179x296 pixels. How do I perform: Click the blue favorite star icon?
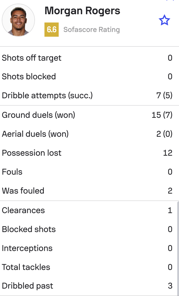pos(164,20)
